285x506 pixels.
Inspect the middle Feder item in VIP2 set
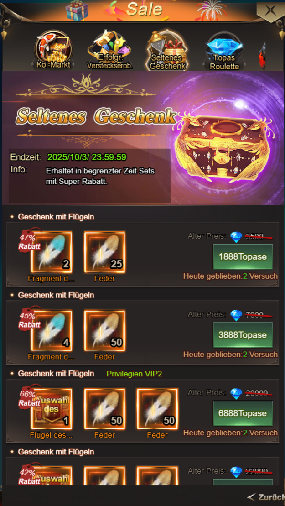pyautogui.click(x=104, y=409)
